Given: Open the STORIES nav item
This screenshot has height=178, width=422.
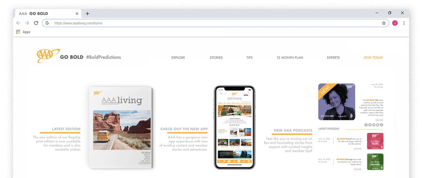Looking at the screenshot, I should (216, 57).
